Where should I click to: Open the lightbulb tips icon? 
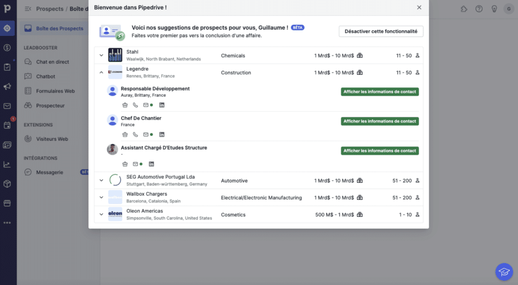(494, 9)
